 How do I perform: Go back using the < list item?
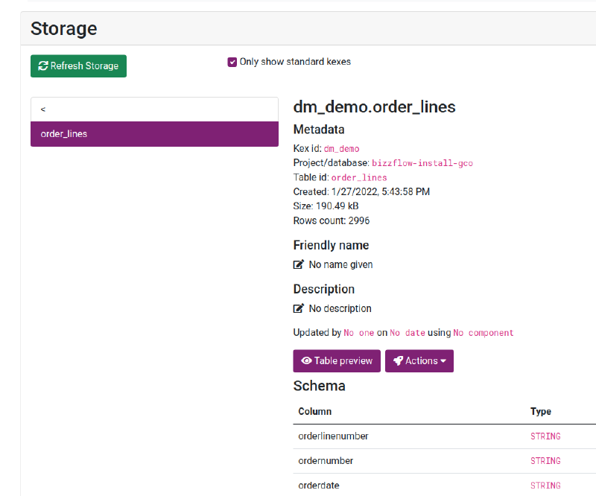(x=154, y=109)
